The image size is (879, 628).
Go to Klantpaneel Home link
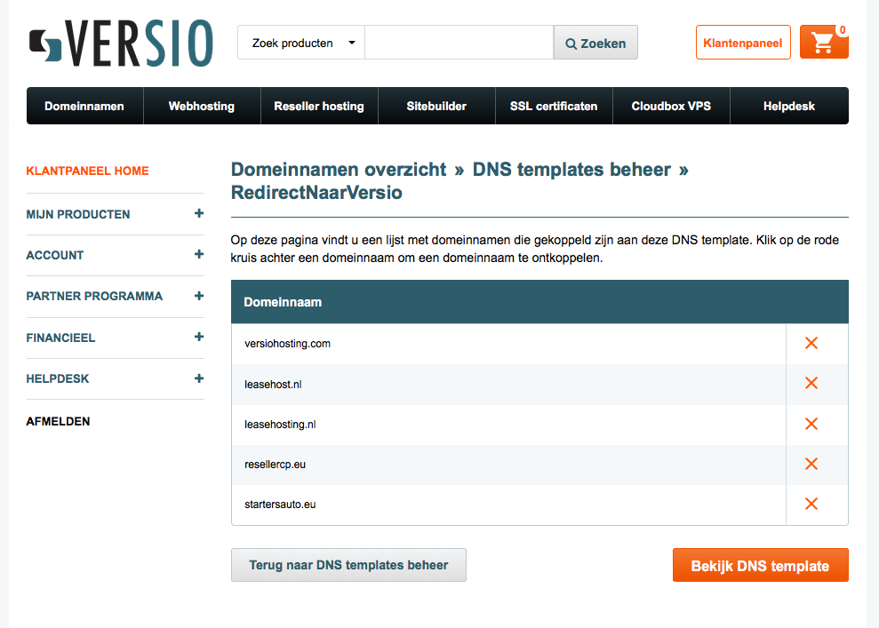coord(87,171)
